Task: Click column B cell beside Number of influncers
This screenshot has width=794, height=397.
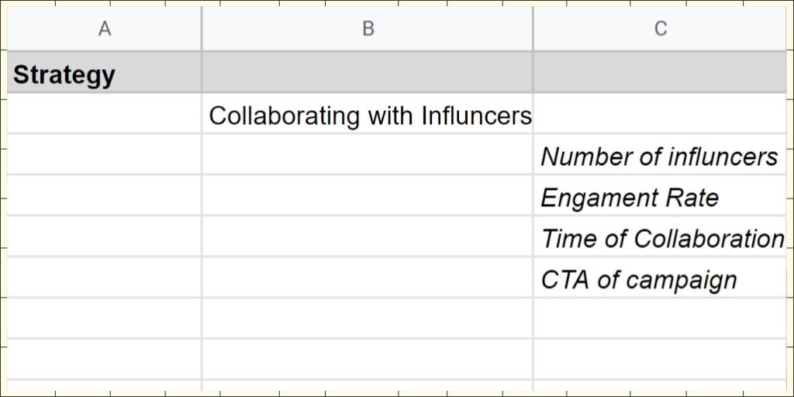Action: [367, 154]
